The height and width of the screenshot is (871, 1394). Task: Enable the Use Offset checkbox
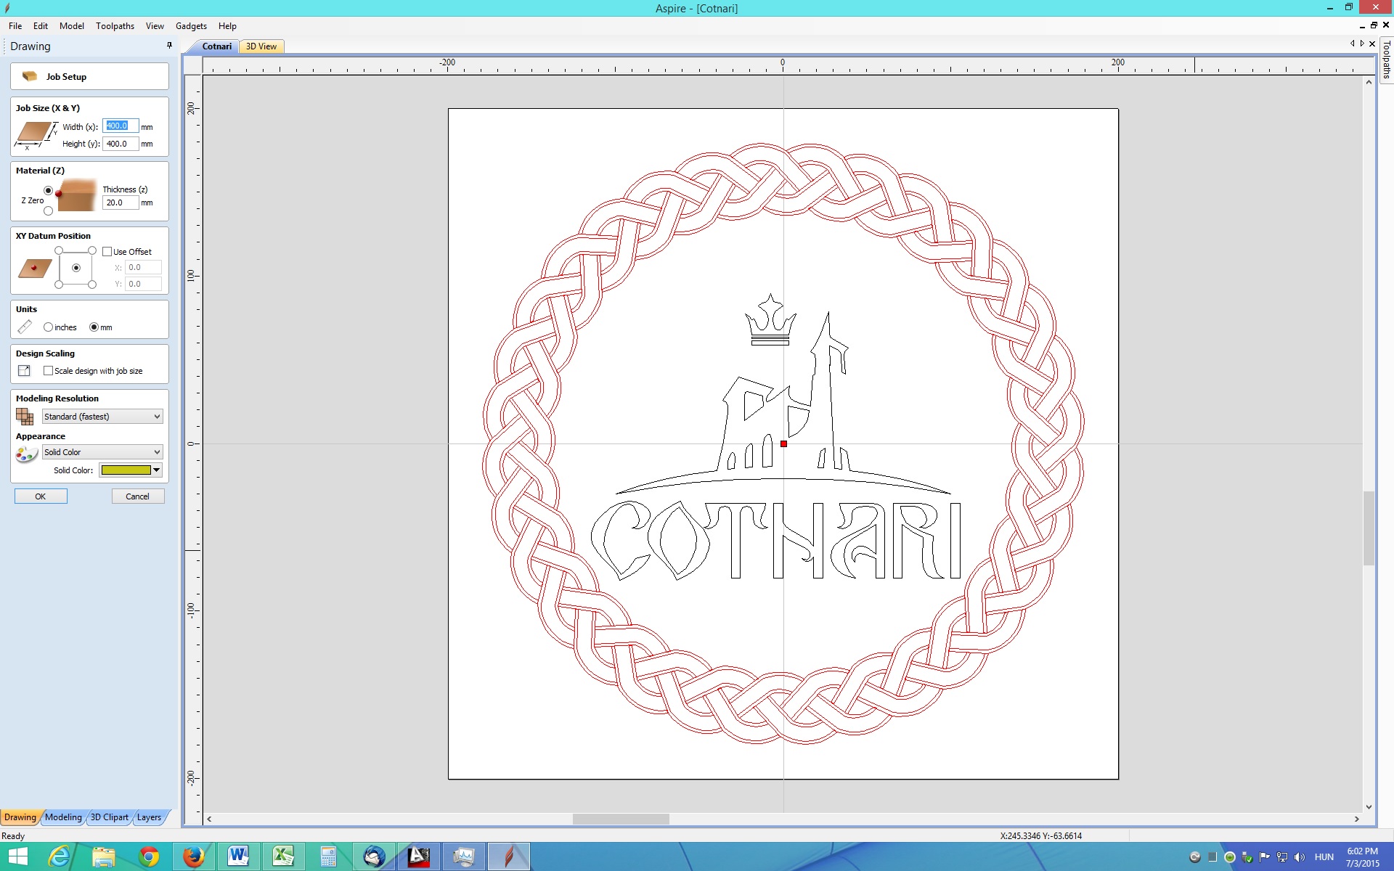click(x=107, y=252)
